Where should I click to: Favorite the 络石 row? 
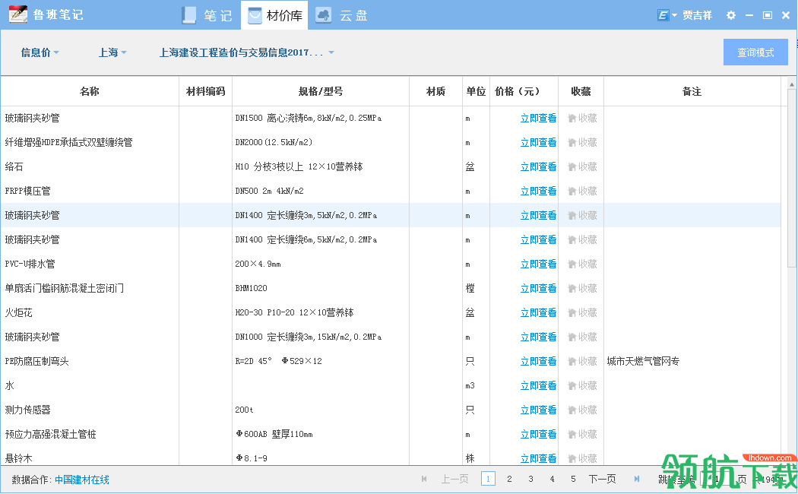tap(582, 167)
